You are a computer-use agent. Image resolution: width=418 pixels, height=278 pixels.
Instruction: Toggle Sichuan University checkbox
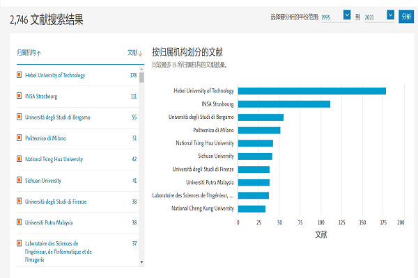pyautogui.click(x=20, y=180)
